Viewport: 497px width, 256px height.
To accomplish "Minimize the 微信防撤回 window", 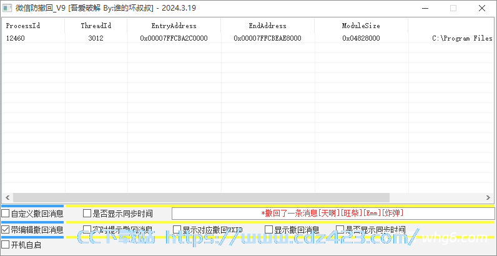I will pyautogui.click(x=425, y=8).
